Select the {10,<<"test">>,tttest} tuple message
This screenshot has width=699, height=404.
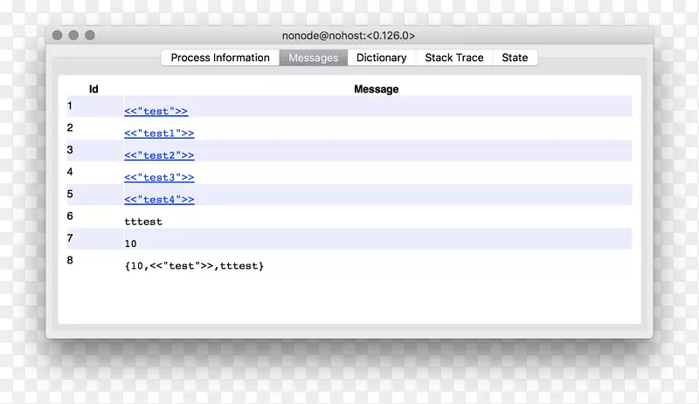click(194, 266)
